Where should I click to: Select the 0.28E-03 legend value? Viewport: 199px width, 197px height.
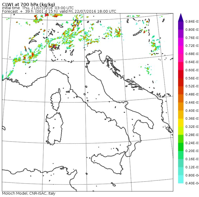click(192, 135)
